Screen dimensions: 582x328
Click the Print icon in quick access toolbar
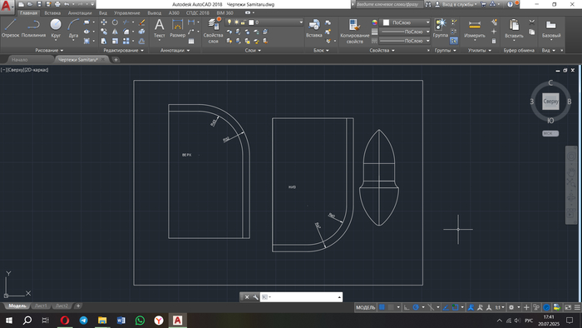click(57, 4)
